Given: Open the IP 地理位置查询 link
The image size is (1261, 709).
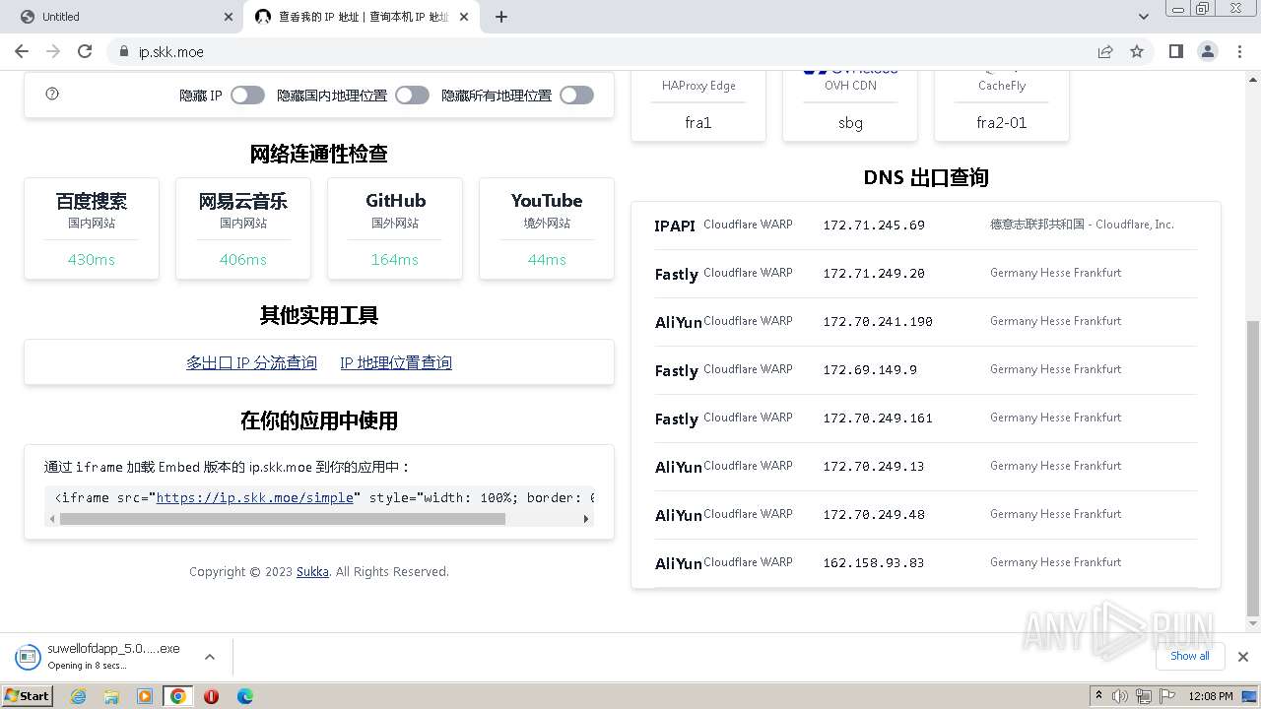Looking at the screenshot, I should [396, 362].
